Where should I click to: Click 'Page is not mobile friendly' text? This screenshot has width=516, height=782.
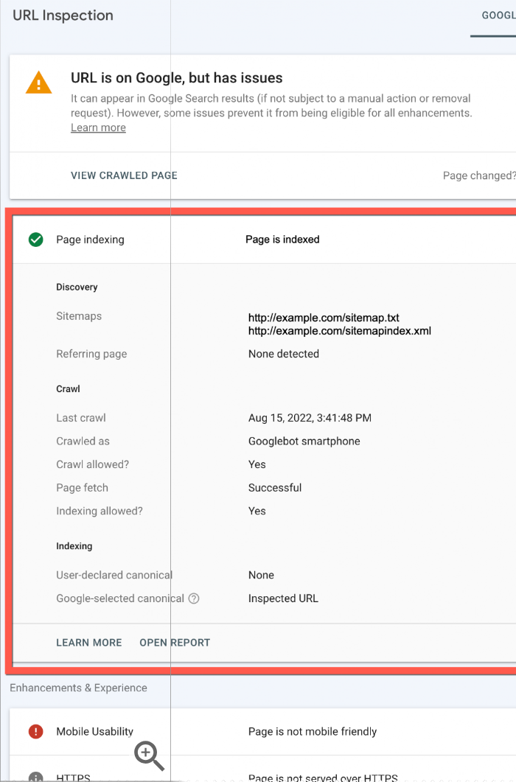(313, 732)
